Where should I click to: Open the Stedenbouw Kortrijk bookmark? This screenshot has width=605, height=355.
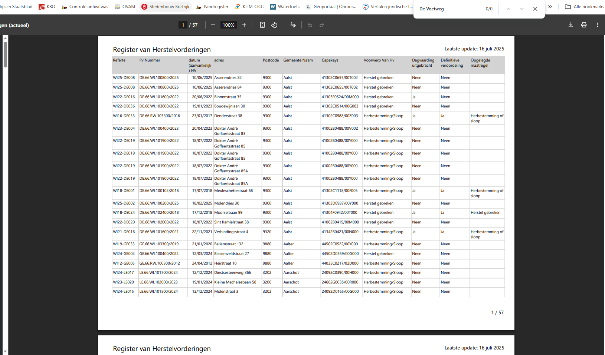[x=166, y=7]
